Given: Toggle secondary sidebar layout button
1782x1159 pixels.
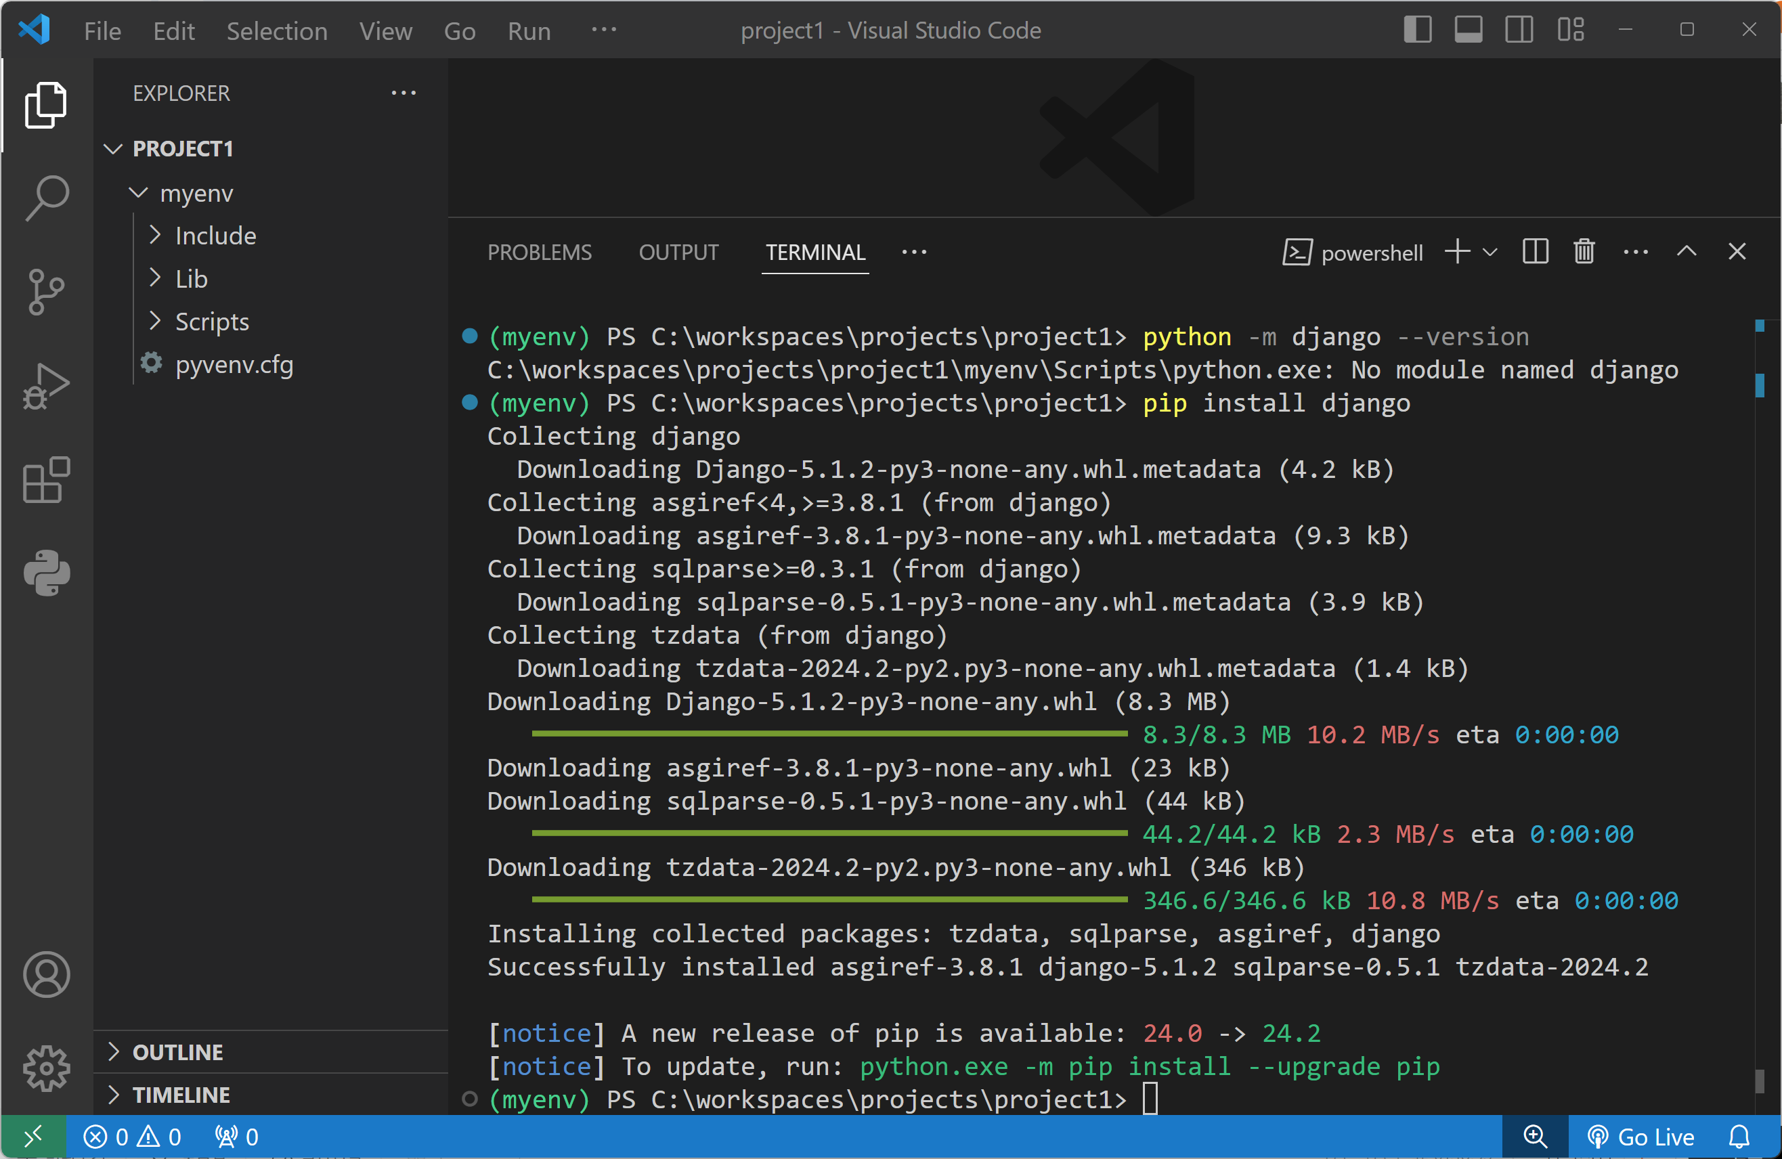Looking at the screenshot, I should (1519, 30).
